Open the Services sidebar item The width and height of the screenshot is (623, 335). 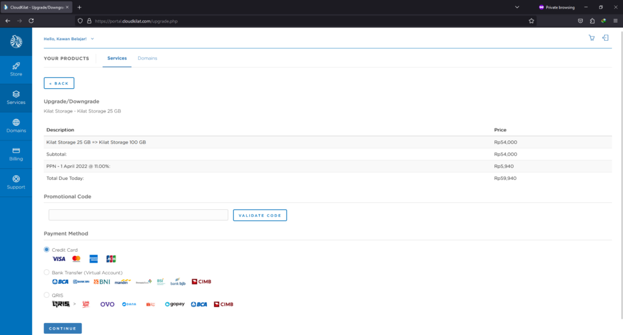point(16,97)
